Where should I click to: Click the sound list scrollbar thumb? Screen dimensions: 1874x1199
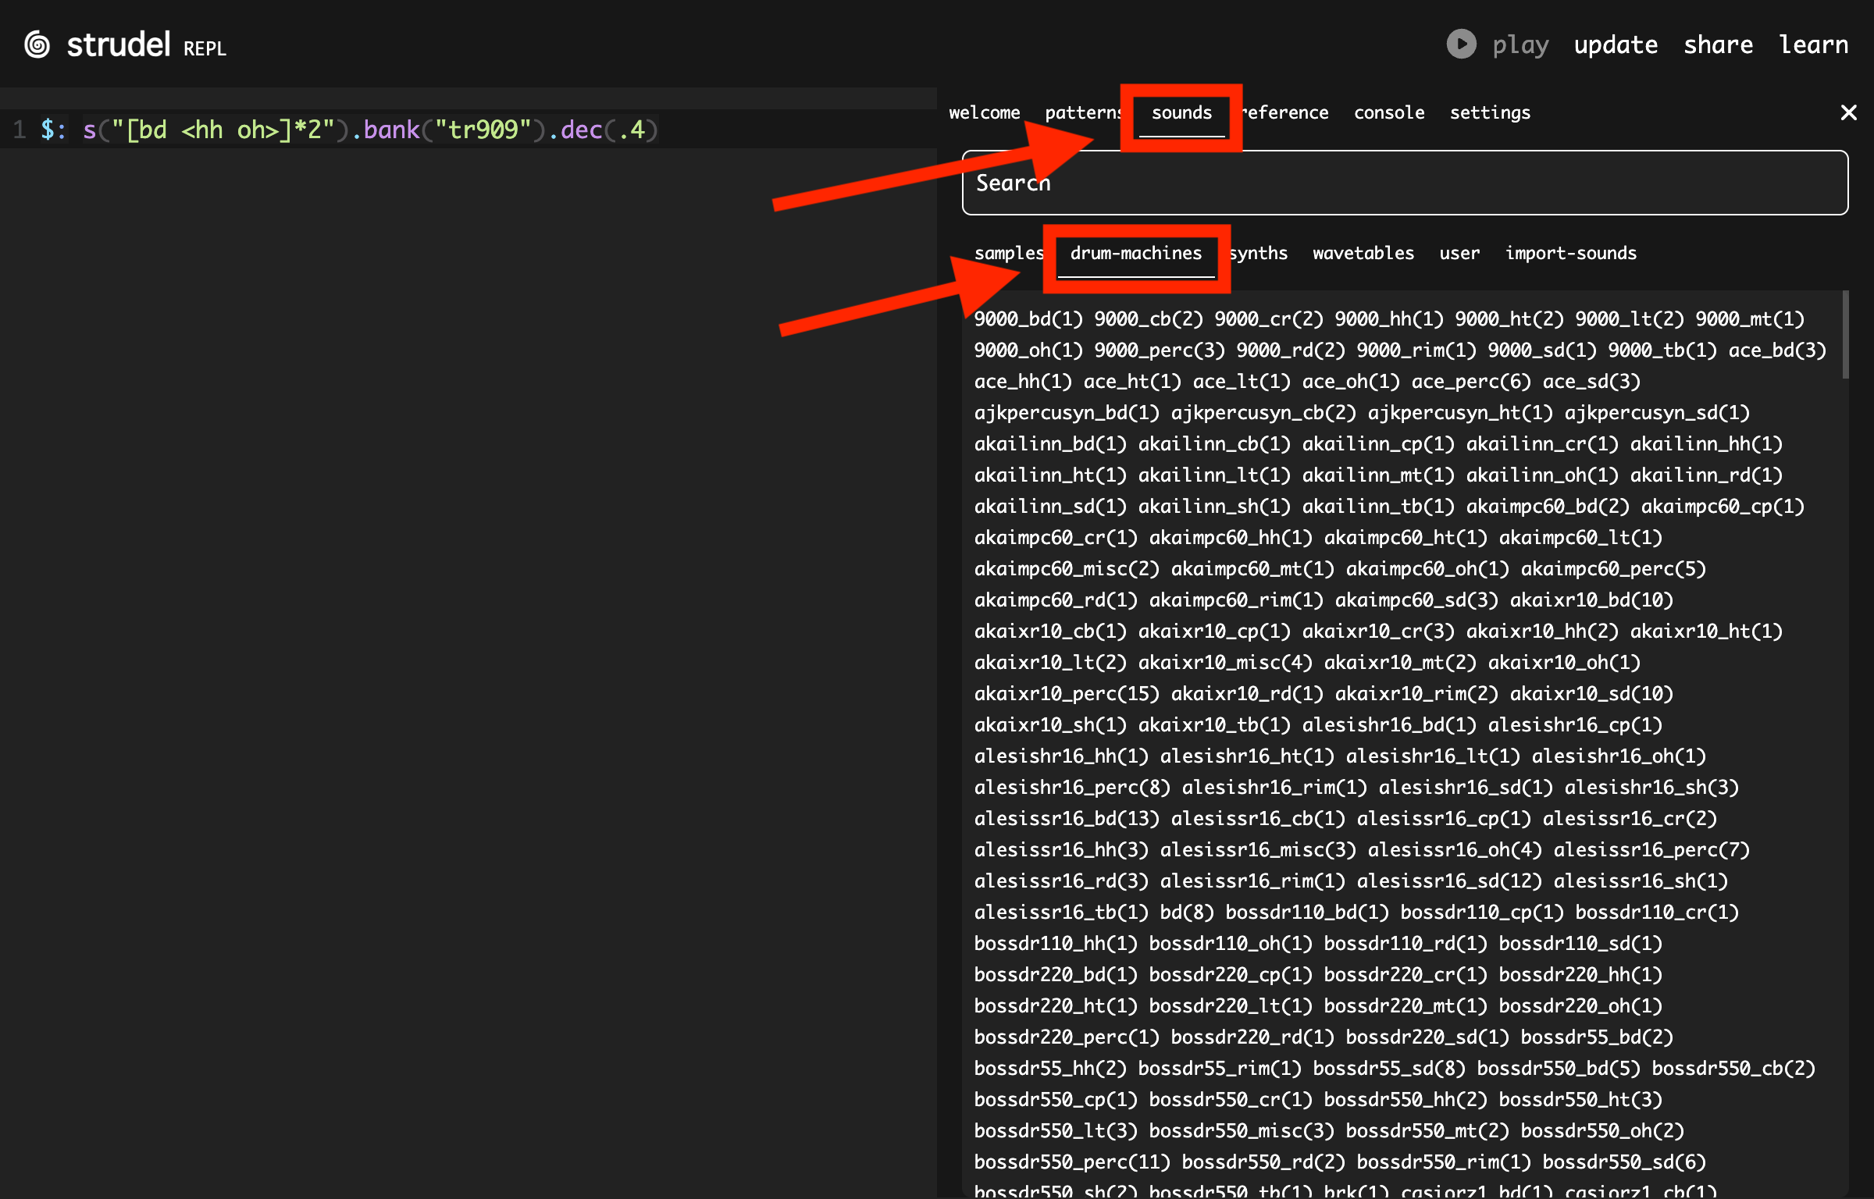tap(1845, 336)
